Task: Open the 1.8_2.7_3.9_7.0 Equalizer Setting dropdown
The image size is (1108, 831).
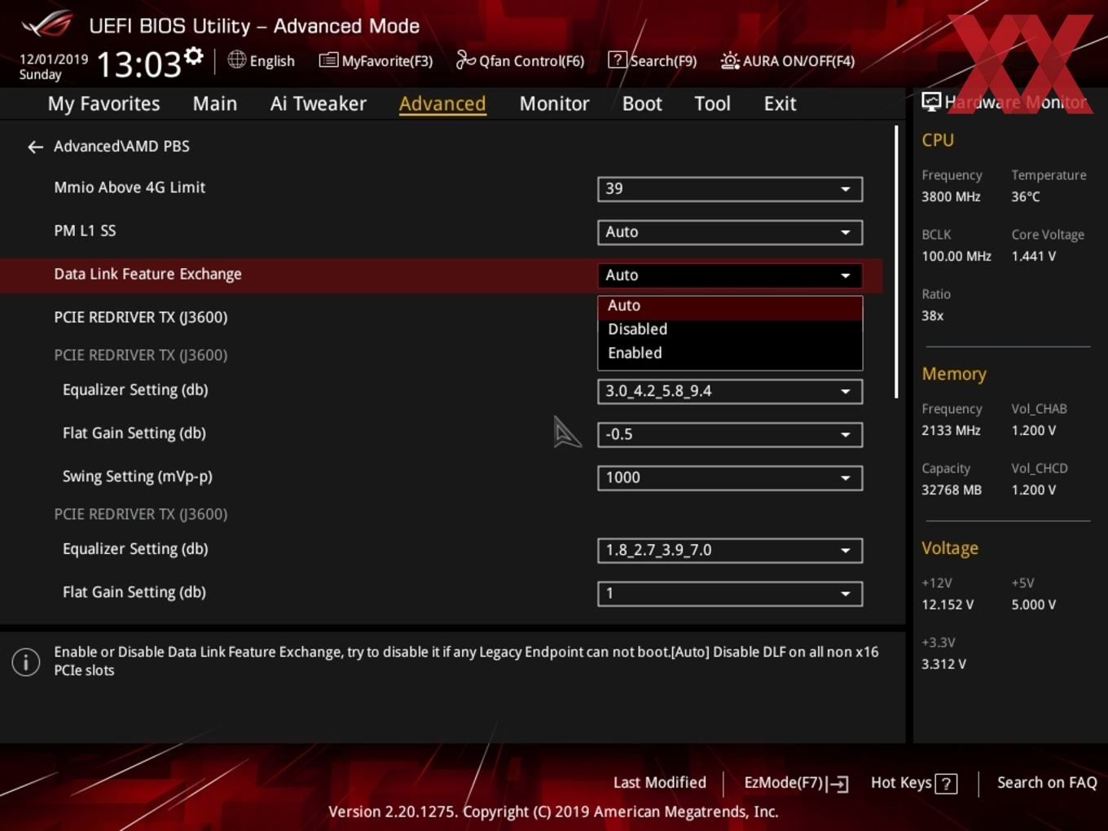Action: click(x=730, y=550)
